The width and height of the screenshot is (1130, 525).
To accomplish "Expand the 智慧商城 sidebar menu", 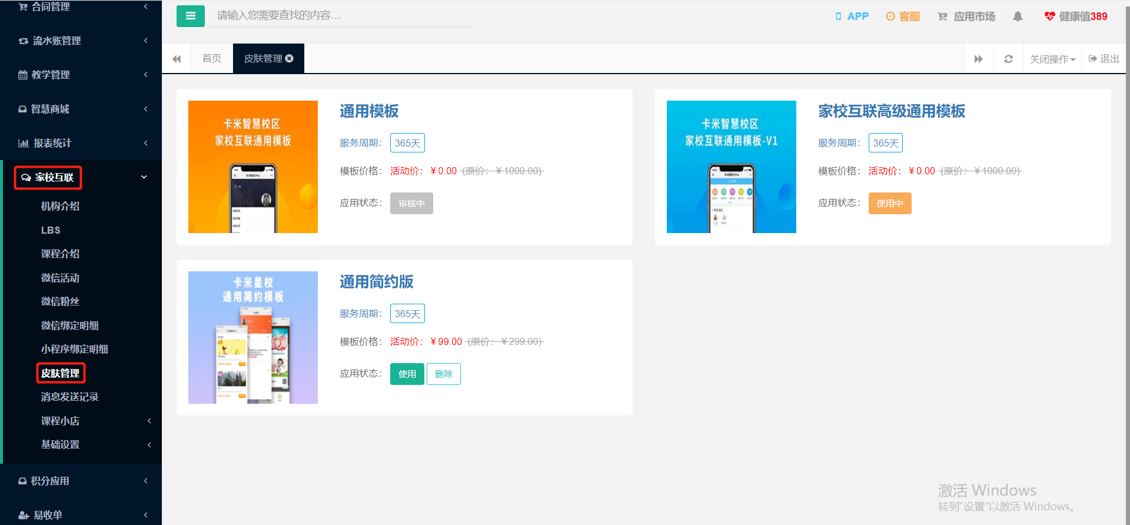I will (81, 109).
